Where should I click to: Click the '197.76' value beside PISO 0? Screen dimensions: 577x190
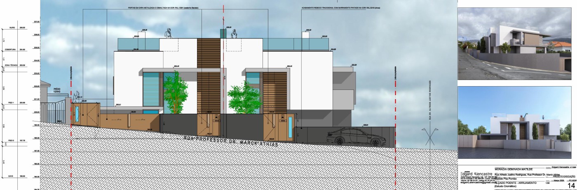coord(22,140)
